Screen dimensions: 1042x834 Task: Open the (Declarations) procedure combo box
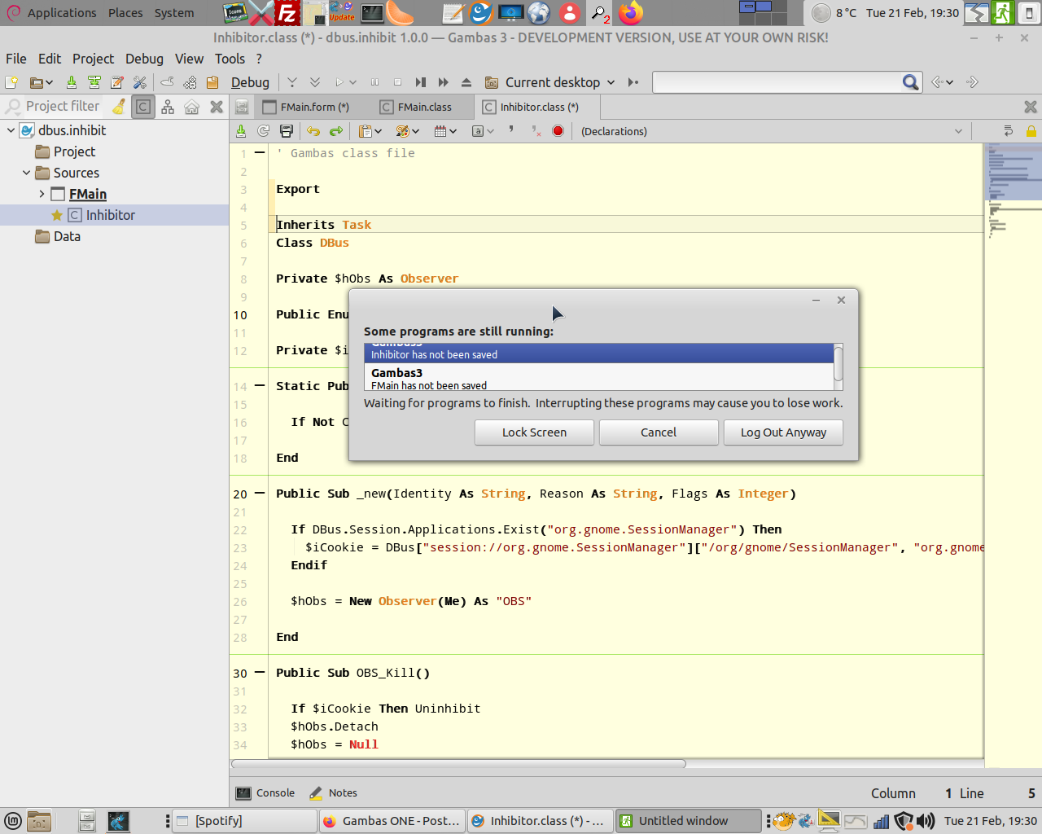(x=772, y=131)
